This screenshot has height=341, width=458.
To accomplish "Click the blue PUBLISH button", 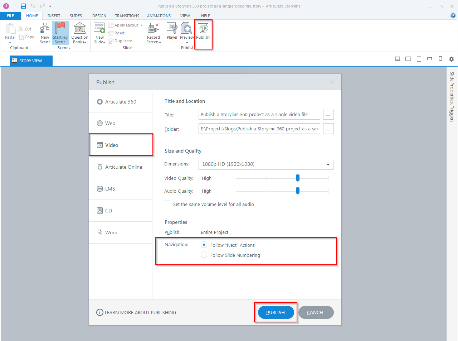I will tap(276, 312).
